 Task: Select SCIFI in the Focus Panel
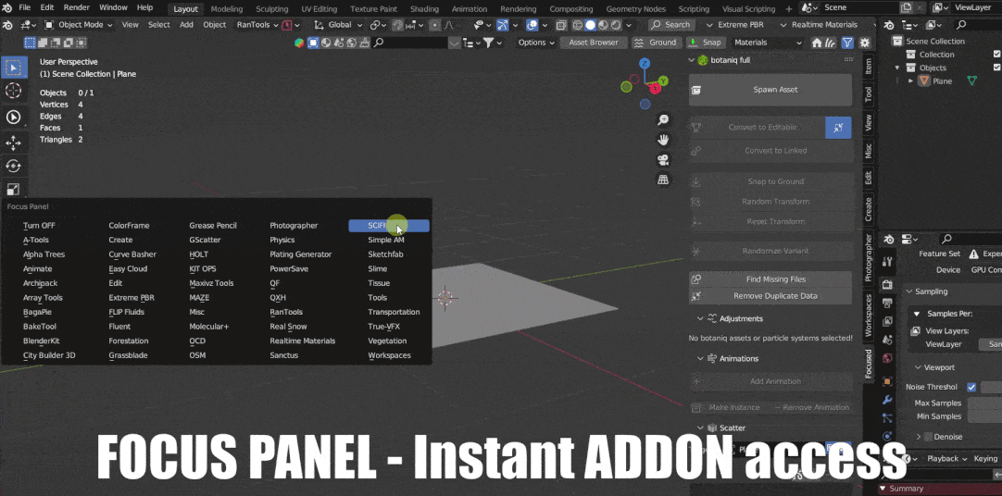(389, 226)
